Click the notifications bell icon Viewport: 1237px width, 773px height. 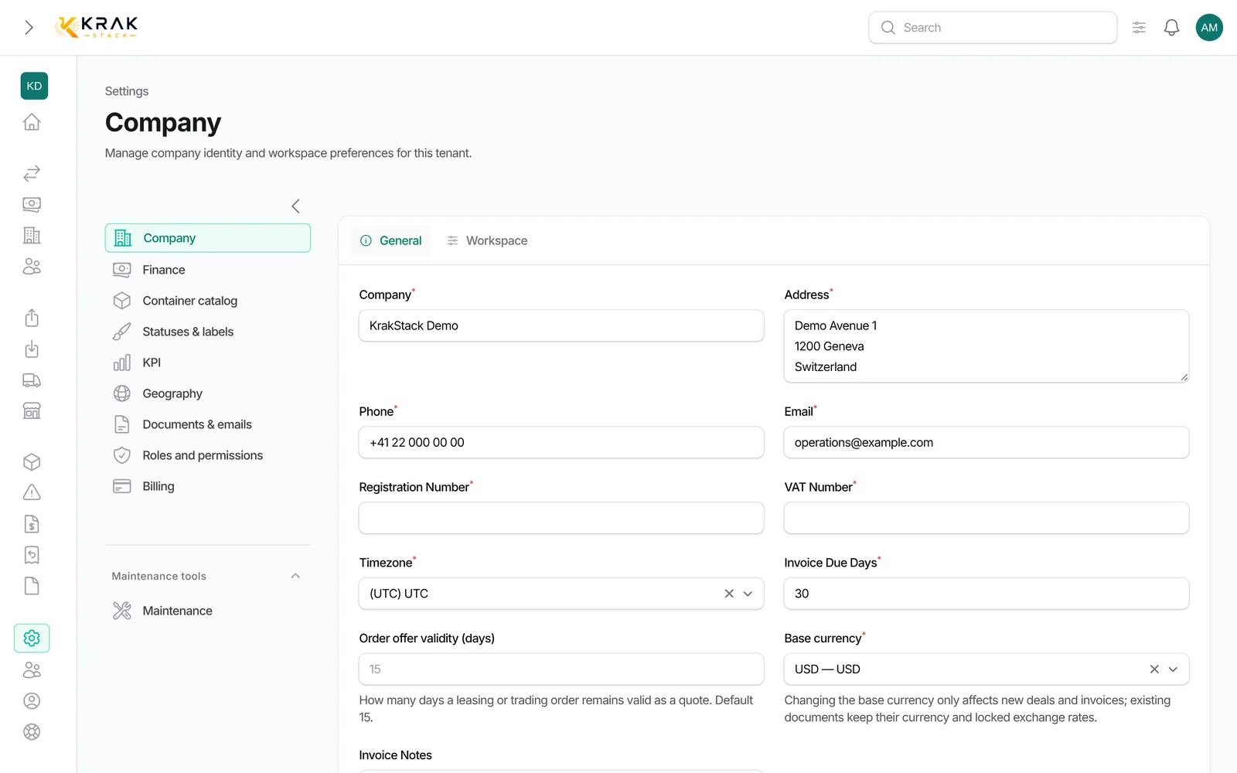(1171, 28)
